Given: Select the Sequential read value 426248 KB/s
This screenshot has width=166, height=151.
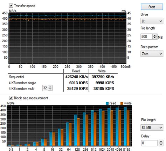Looking at the screenshot, I should pyautogui.click(x=76, y=77).
